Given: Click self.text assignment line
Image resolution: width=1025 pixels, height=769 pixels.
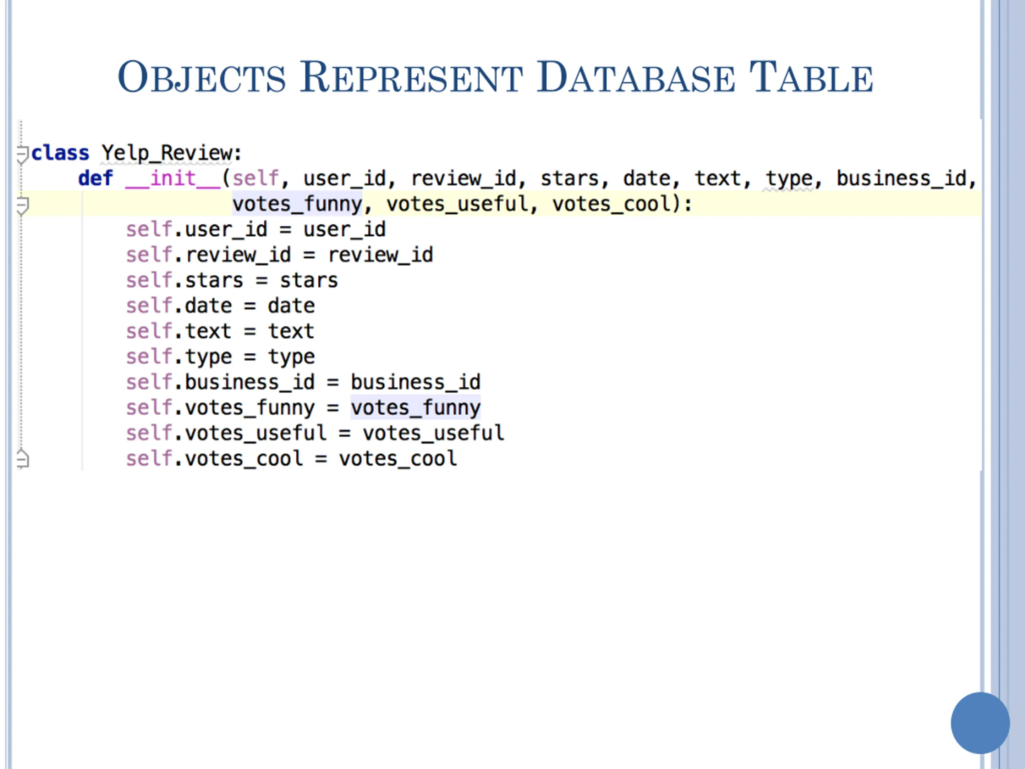Looking at the screenshot, I should [x=220, y=331].
